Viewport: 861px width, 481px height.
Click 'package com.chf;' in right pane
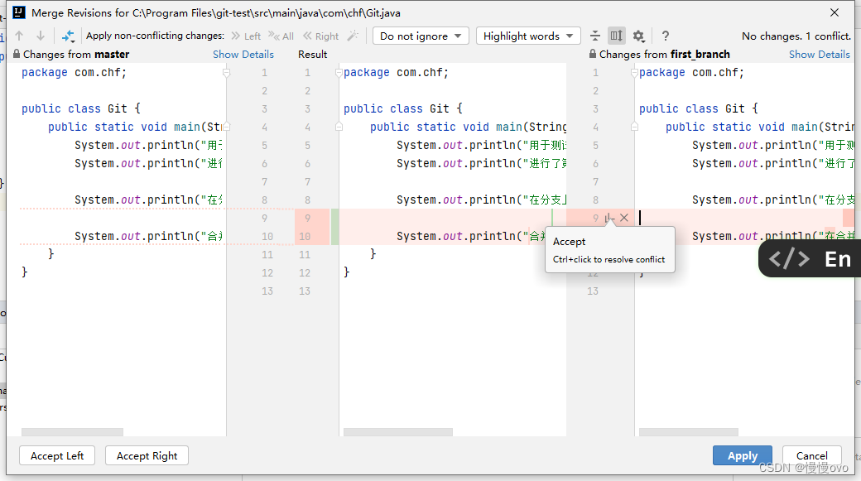692,73
